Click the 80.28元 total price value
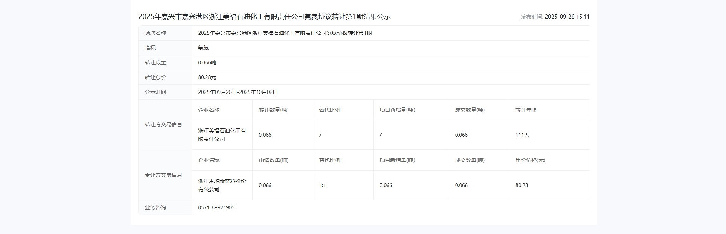 click(207, 77)
